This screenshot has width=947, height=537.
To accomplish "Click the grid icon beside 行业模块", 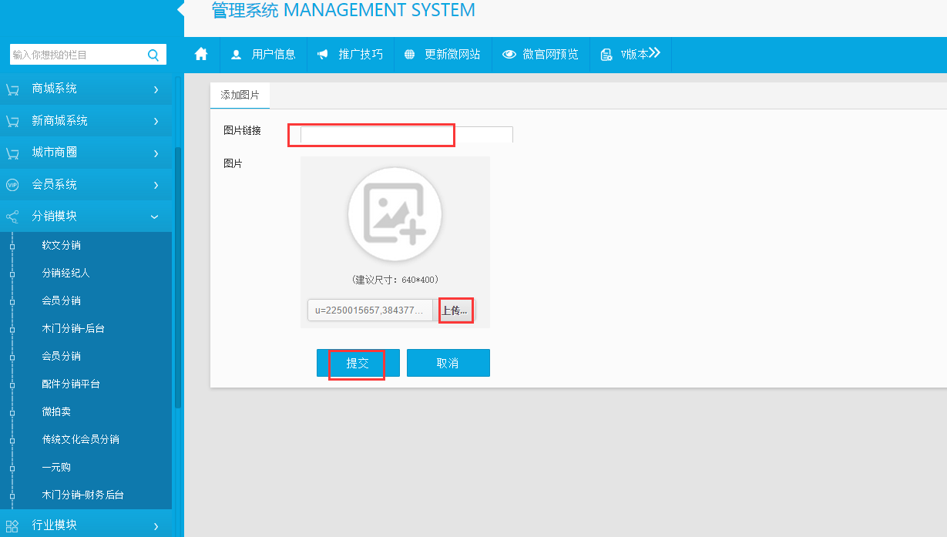I will point(12,525).
